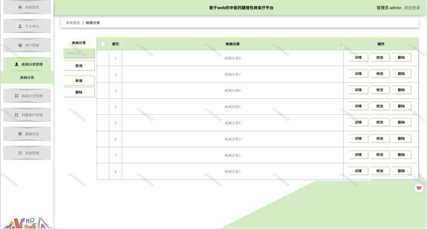Click 修改 for 疾病分类2
The width and height of the screenshot is (427, 229).
pyautogui.click(x=379, y=155)
